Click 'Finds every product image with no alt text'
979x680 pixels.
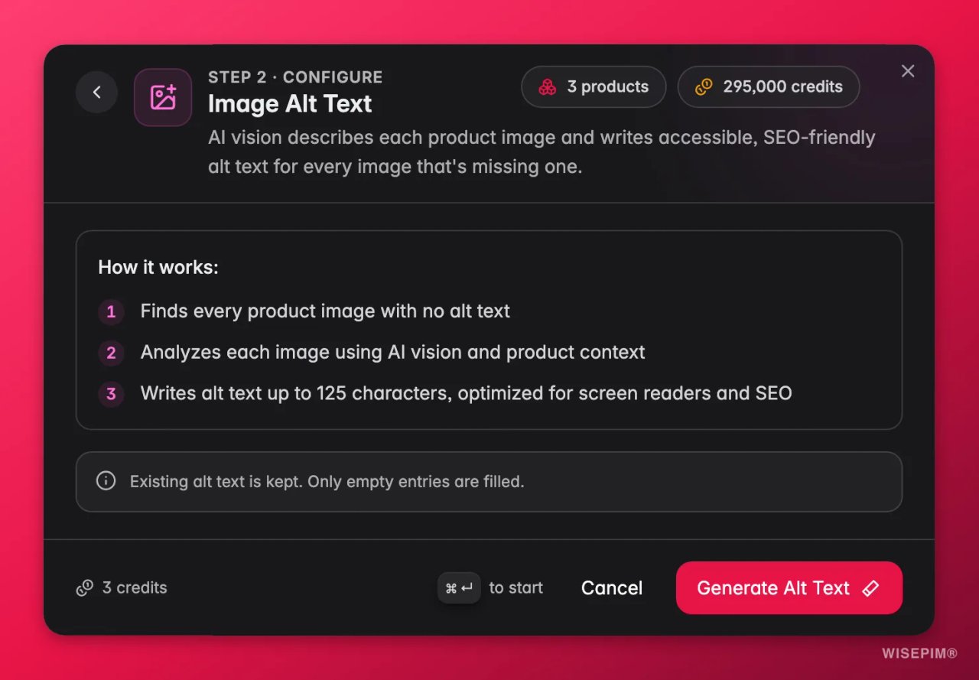(325, 311)
